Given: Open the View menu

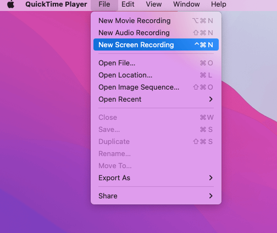Looking at the screenshot, I should [x=154, y=4].
